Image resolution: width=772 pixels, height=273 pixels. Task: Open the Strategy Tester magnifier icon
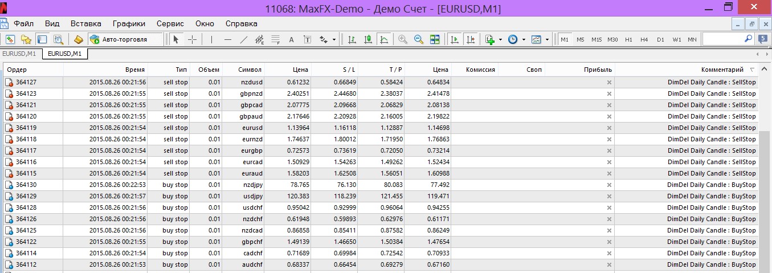[x=58, y=39]
